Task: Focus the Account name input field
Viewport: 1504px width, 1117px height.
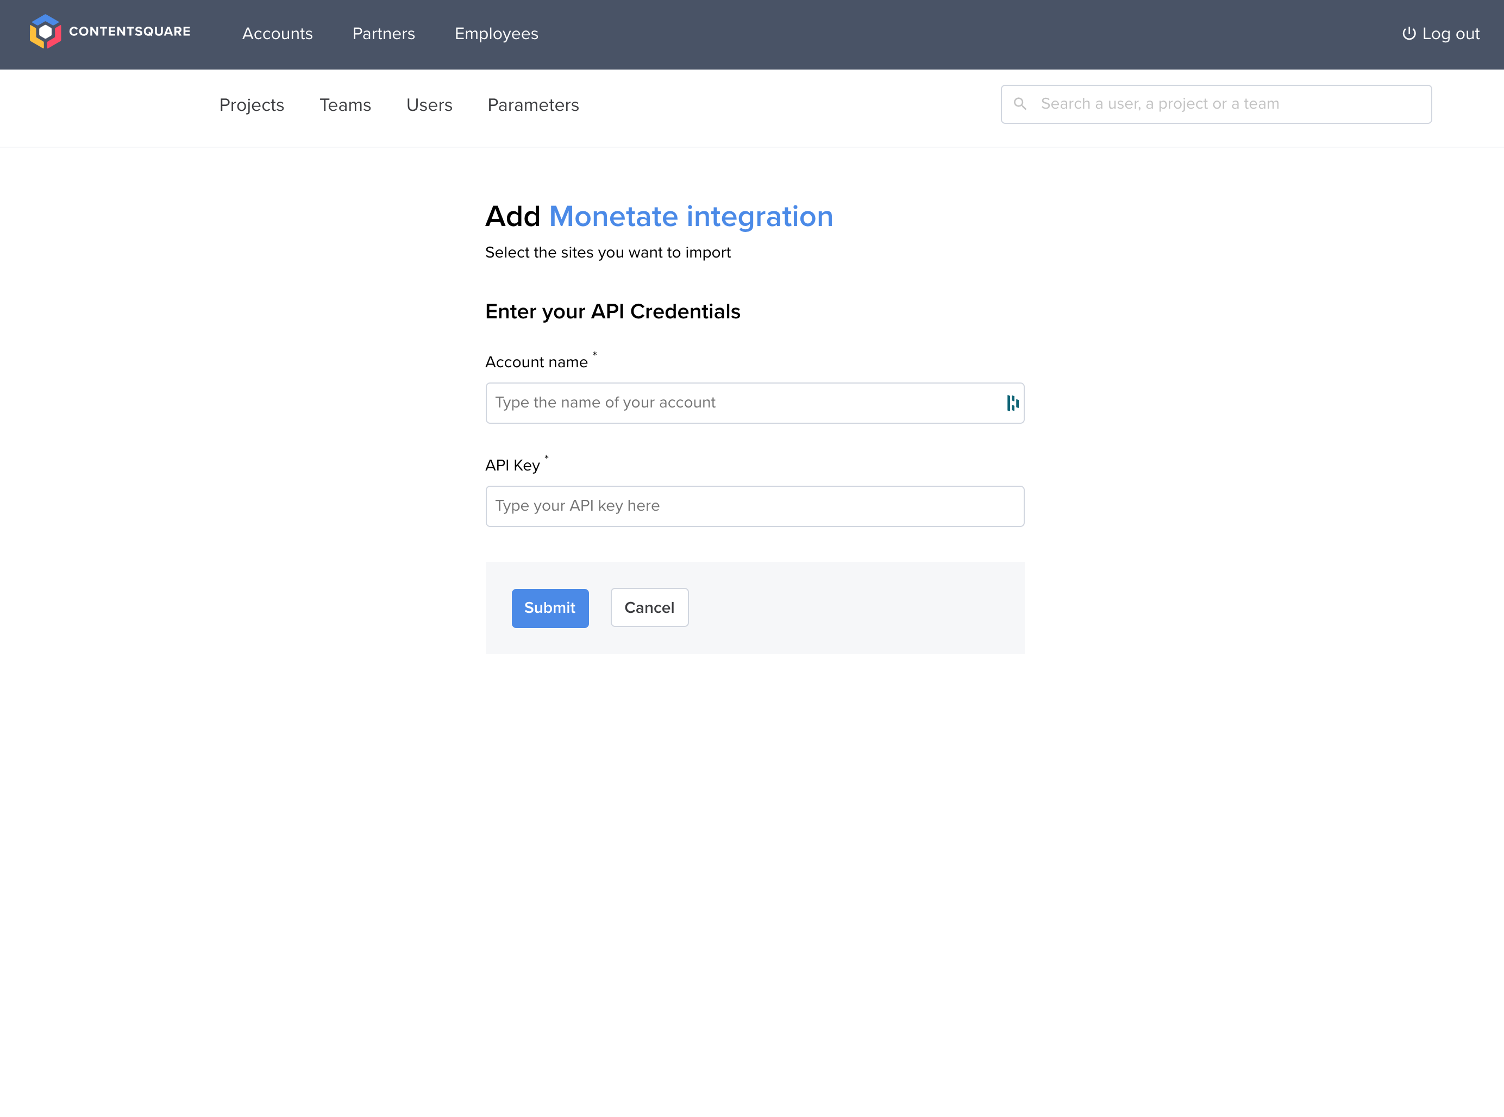Action: click(755, 403)
